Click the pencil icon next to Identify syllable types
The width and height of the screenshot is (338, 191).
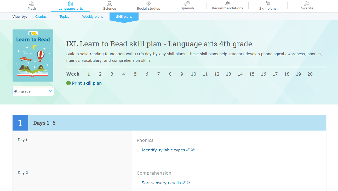click(x=188, y=150)
